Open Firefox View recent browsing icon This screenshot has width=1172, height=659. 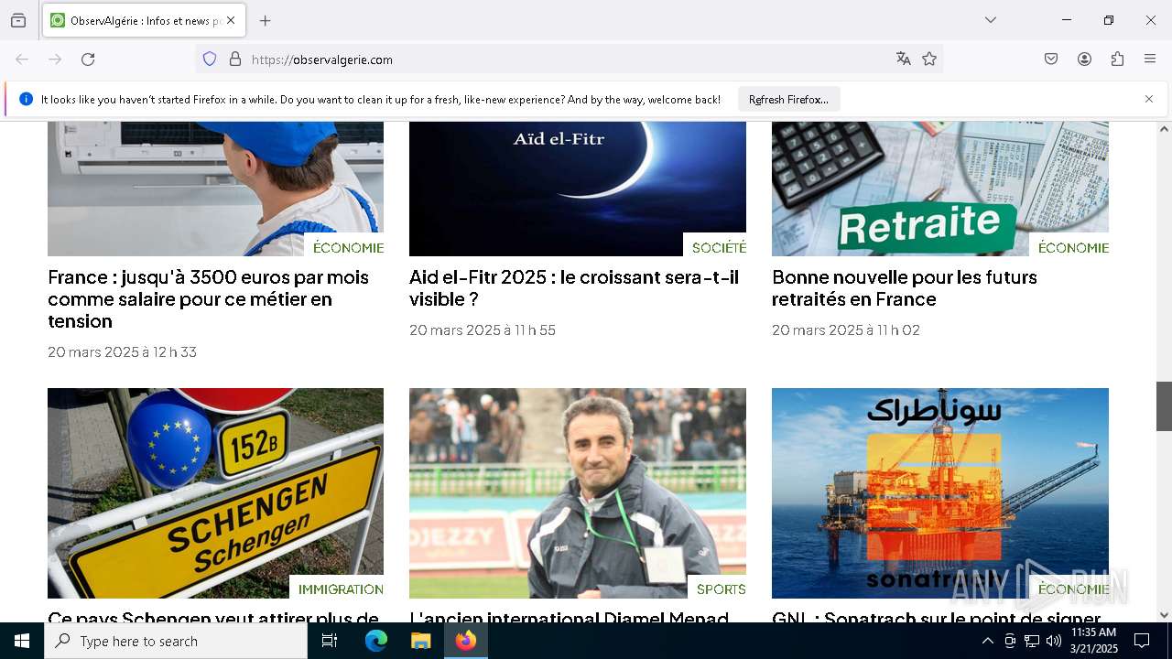(18, 20)
